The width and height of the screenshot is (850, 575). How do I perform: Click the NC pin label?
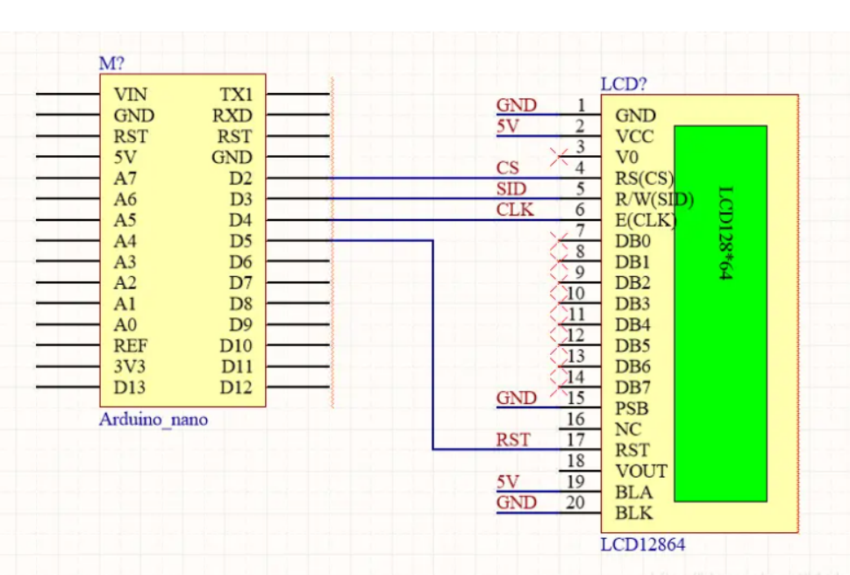point(628,429)
